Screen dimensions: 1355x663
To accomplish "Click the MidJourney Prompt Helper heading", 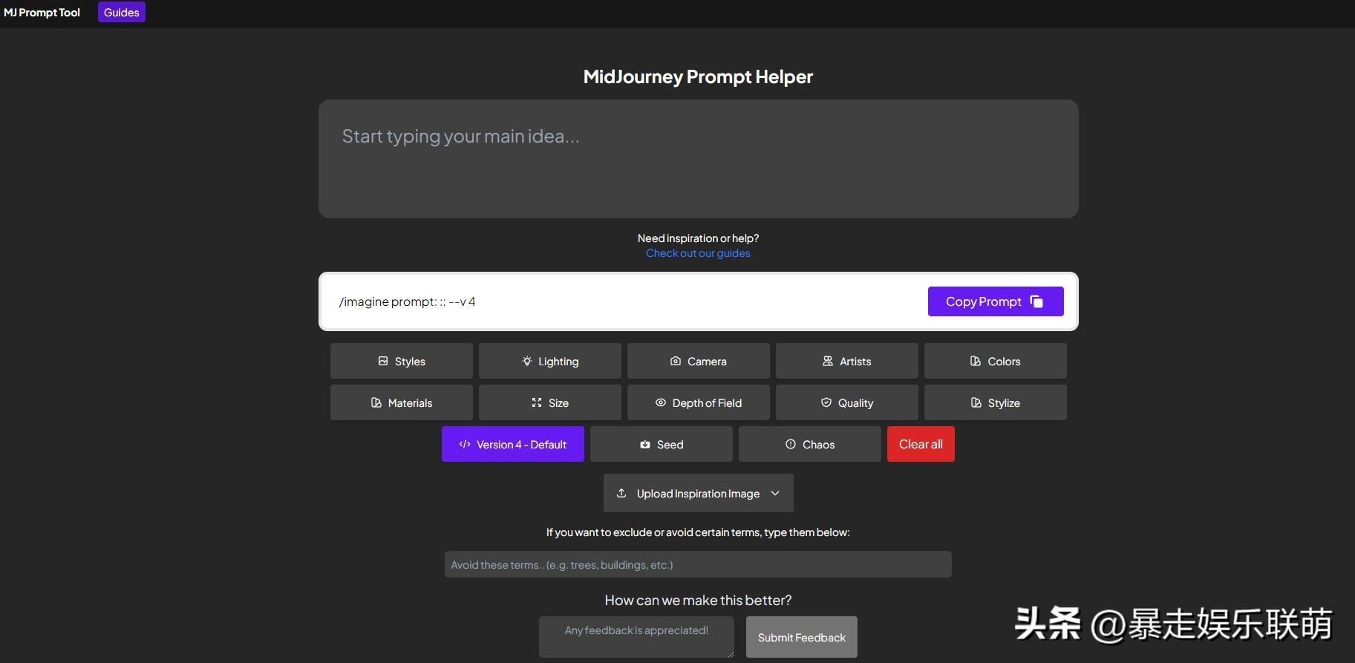I will coord(698,77).
